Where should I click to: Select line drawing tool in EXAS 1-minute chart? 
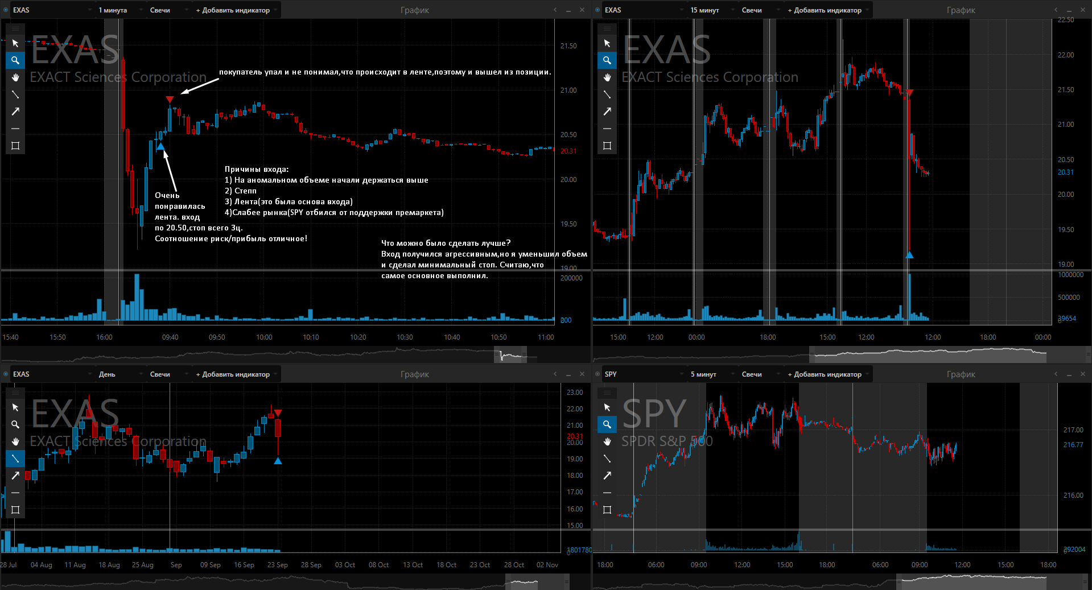coord(15,94)
